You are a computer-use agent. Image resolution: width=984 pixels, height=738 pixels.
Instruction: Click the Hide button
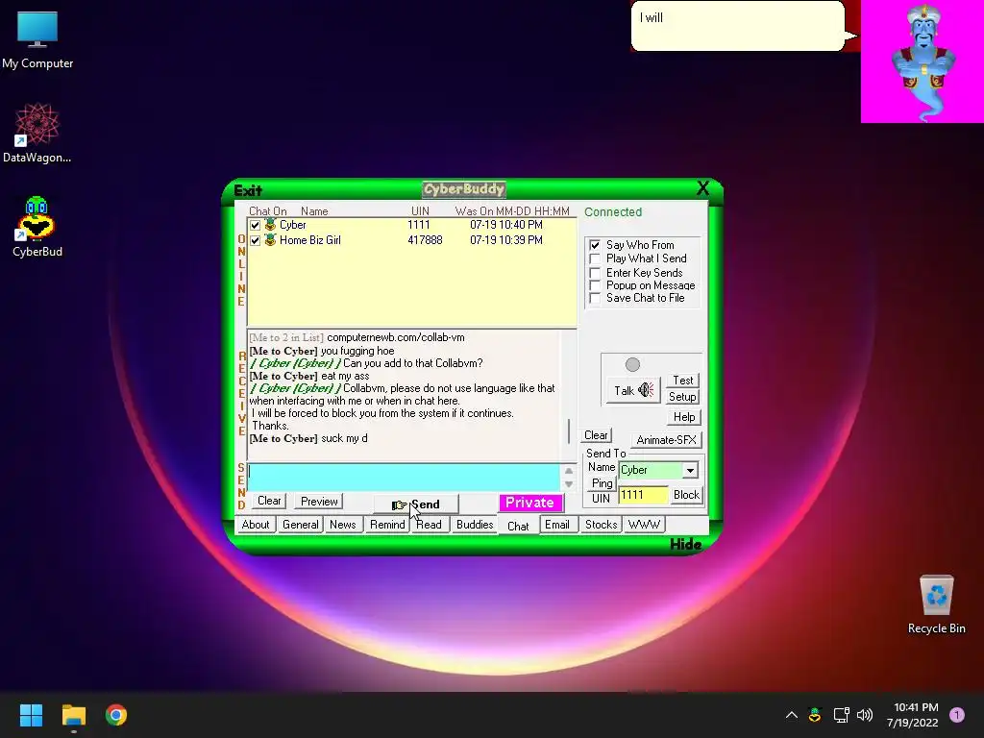click(685, 544)
